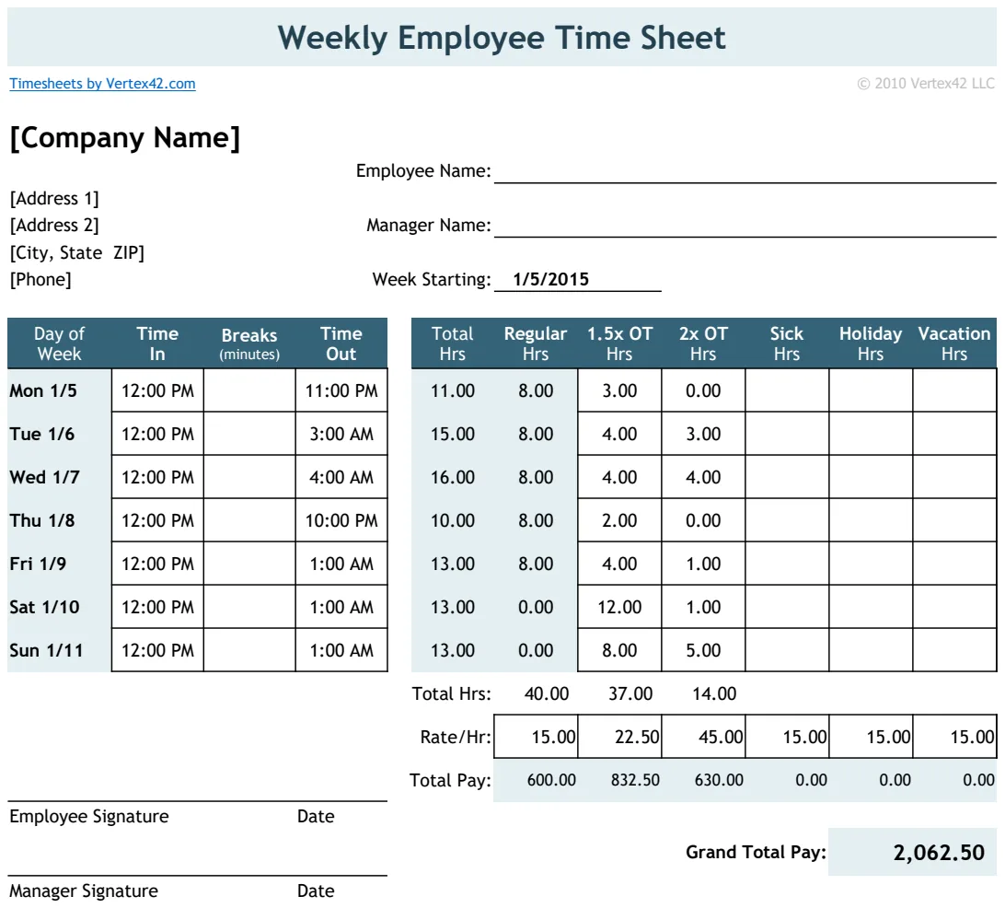Click the Employee Signature line

tap(197, 801)
